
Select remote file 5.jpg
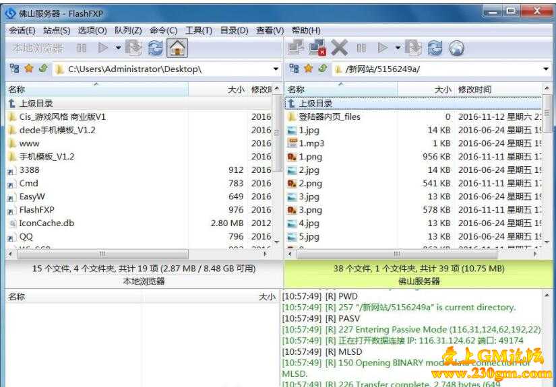[413, 236]
